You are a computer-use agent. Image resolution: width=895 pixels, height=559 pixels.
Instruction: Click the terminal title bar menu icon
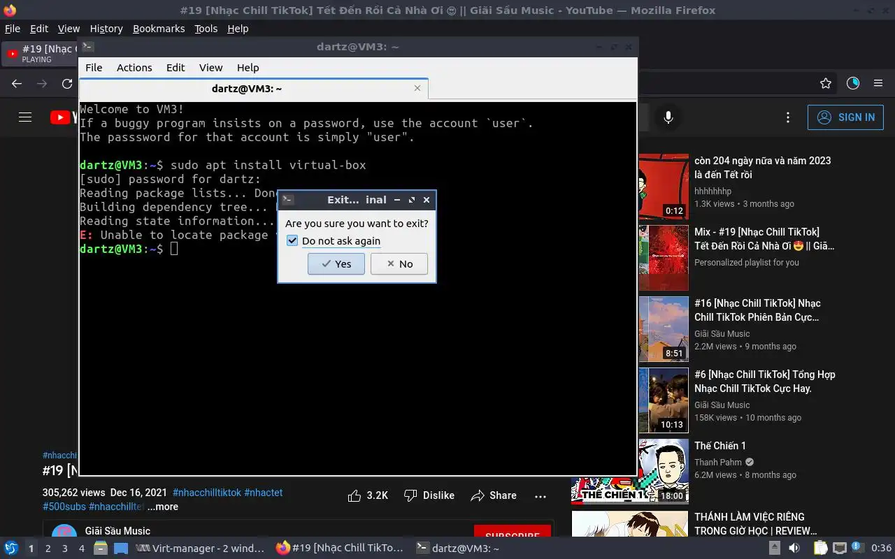(x=87, y=46)
